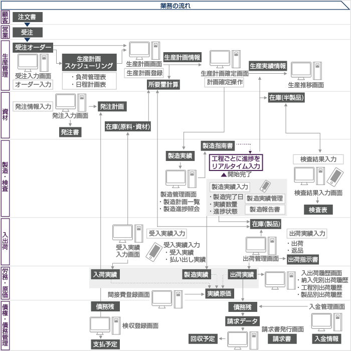Screen dimensions: 351x351
Task: Click the 製造報告書 label box
Action: click(265, 210)
